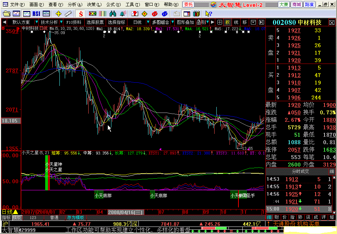
Task: Click the 图形叠加 button
Action: 185,22
